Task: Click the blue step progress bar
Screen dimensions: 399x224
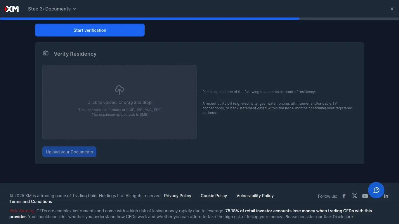Action: 150,19
